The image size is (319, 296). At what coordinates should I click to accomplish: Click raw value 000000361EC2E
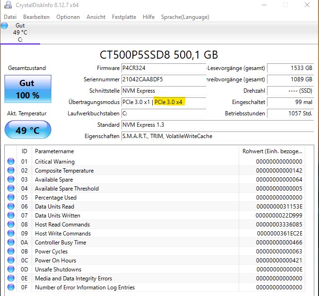279,234
